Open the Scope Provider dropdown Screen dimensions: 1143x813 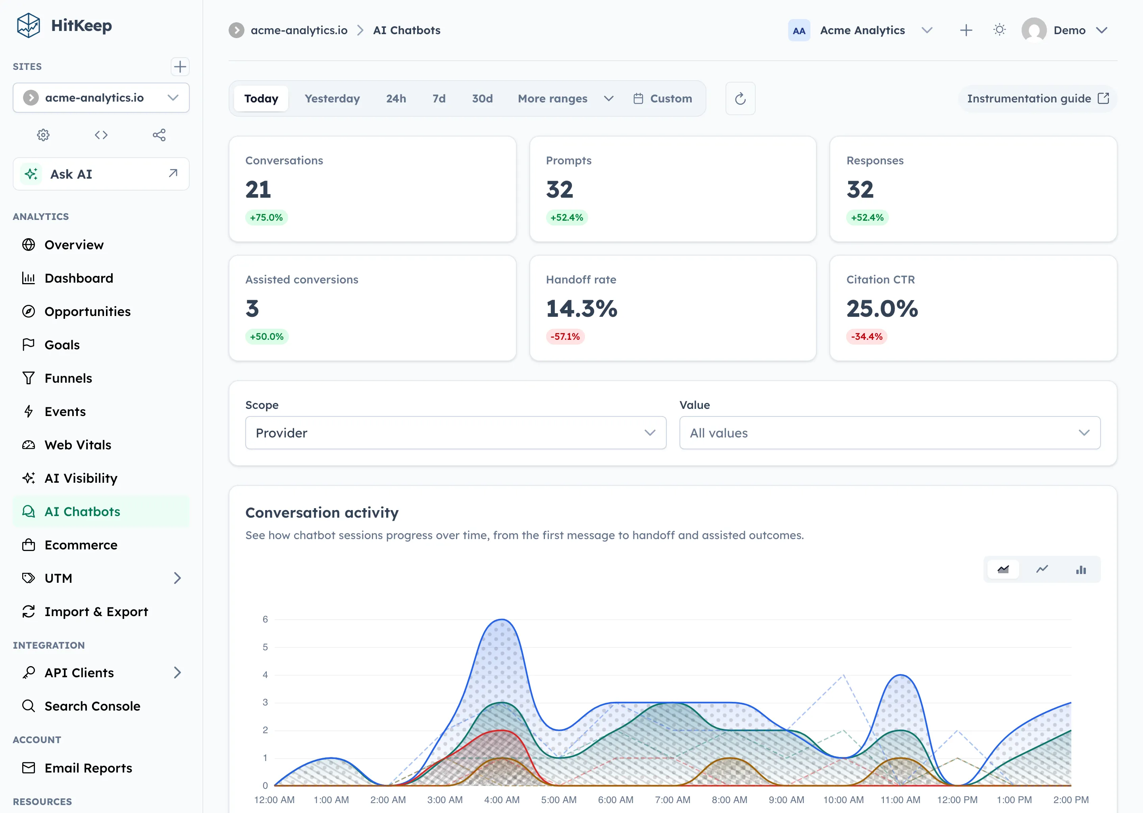click(x=455, y=433)
